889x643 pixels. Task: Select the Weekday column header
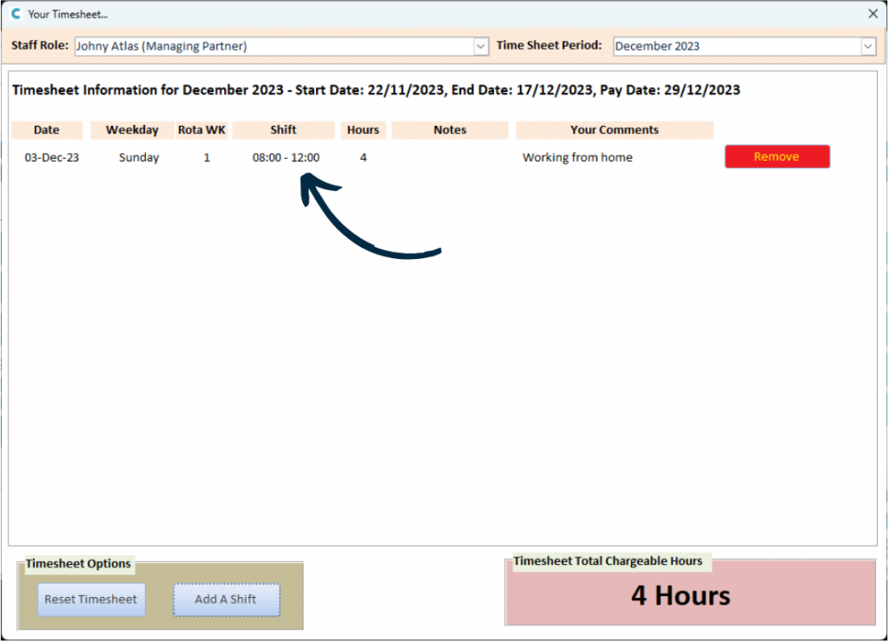pos(132,130)
